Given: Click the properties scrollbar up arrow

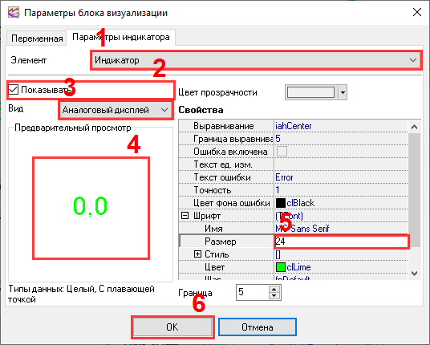Looking at the screenshot, I should 415,127.
